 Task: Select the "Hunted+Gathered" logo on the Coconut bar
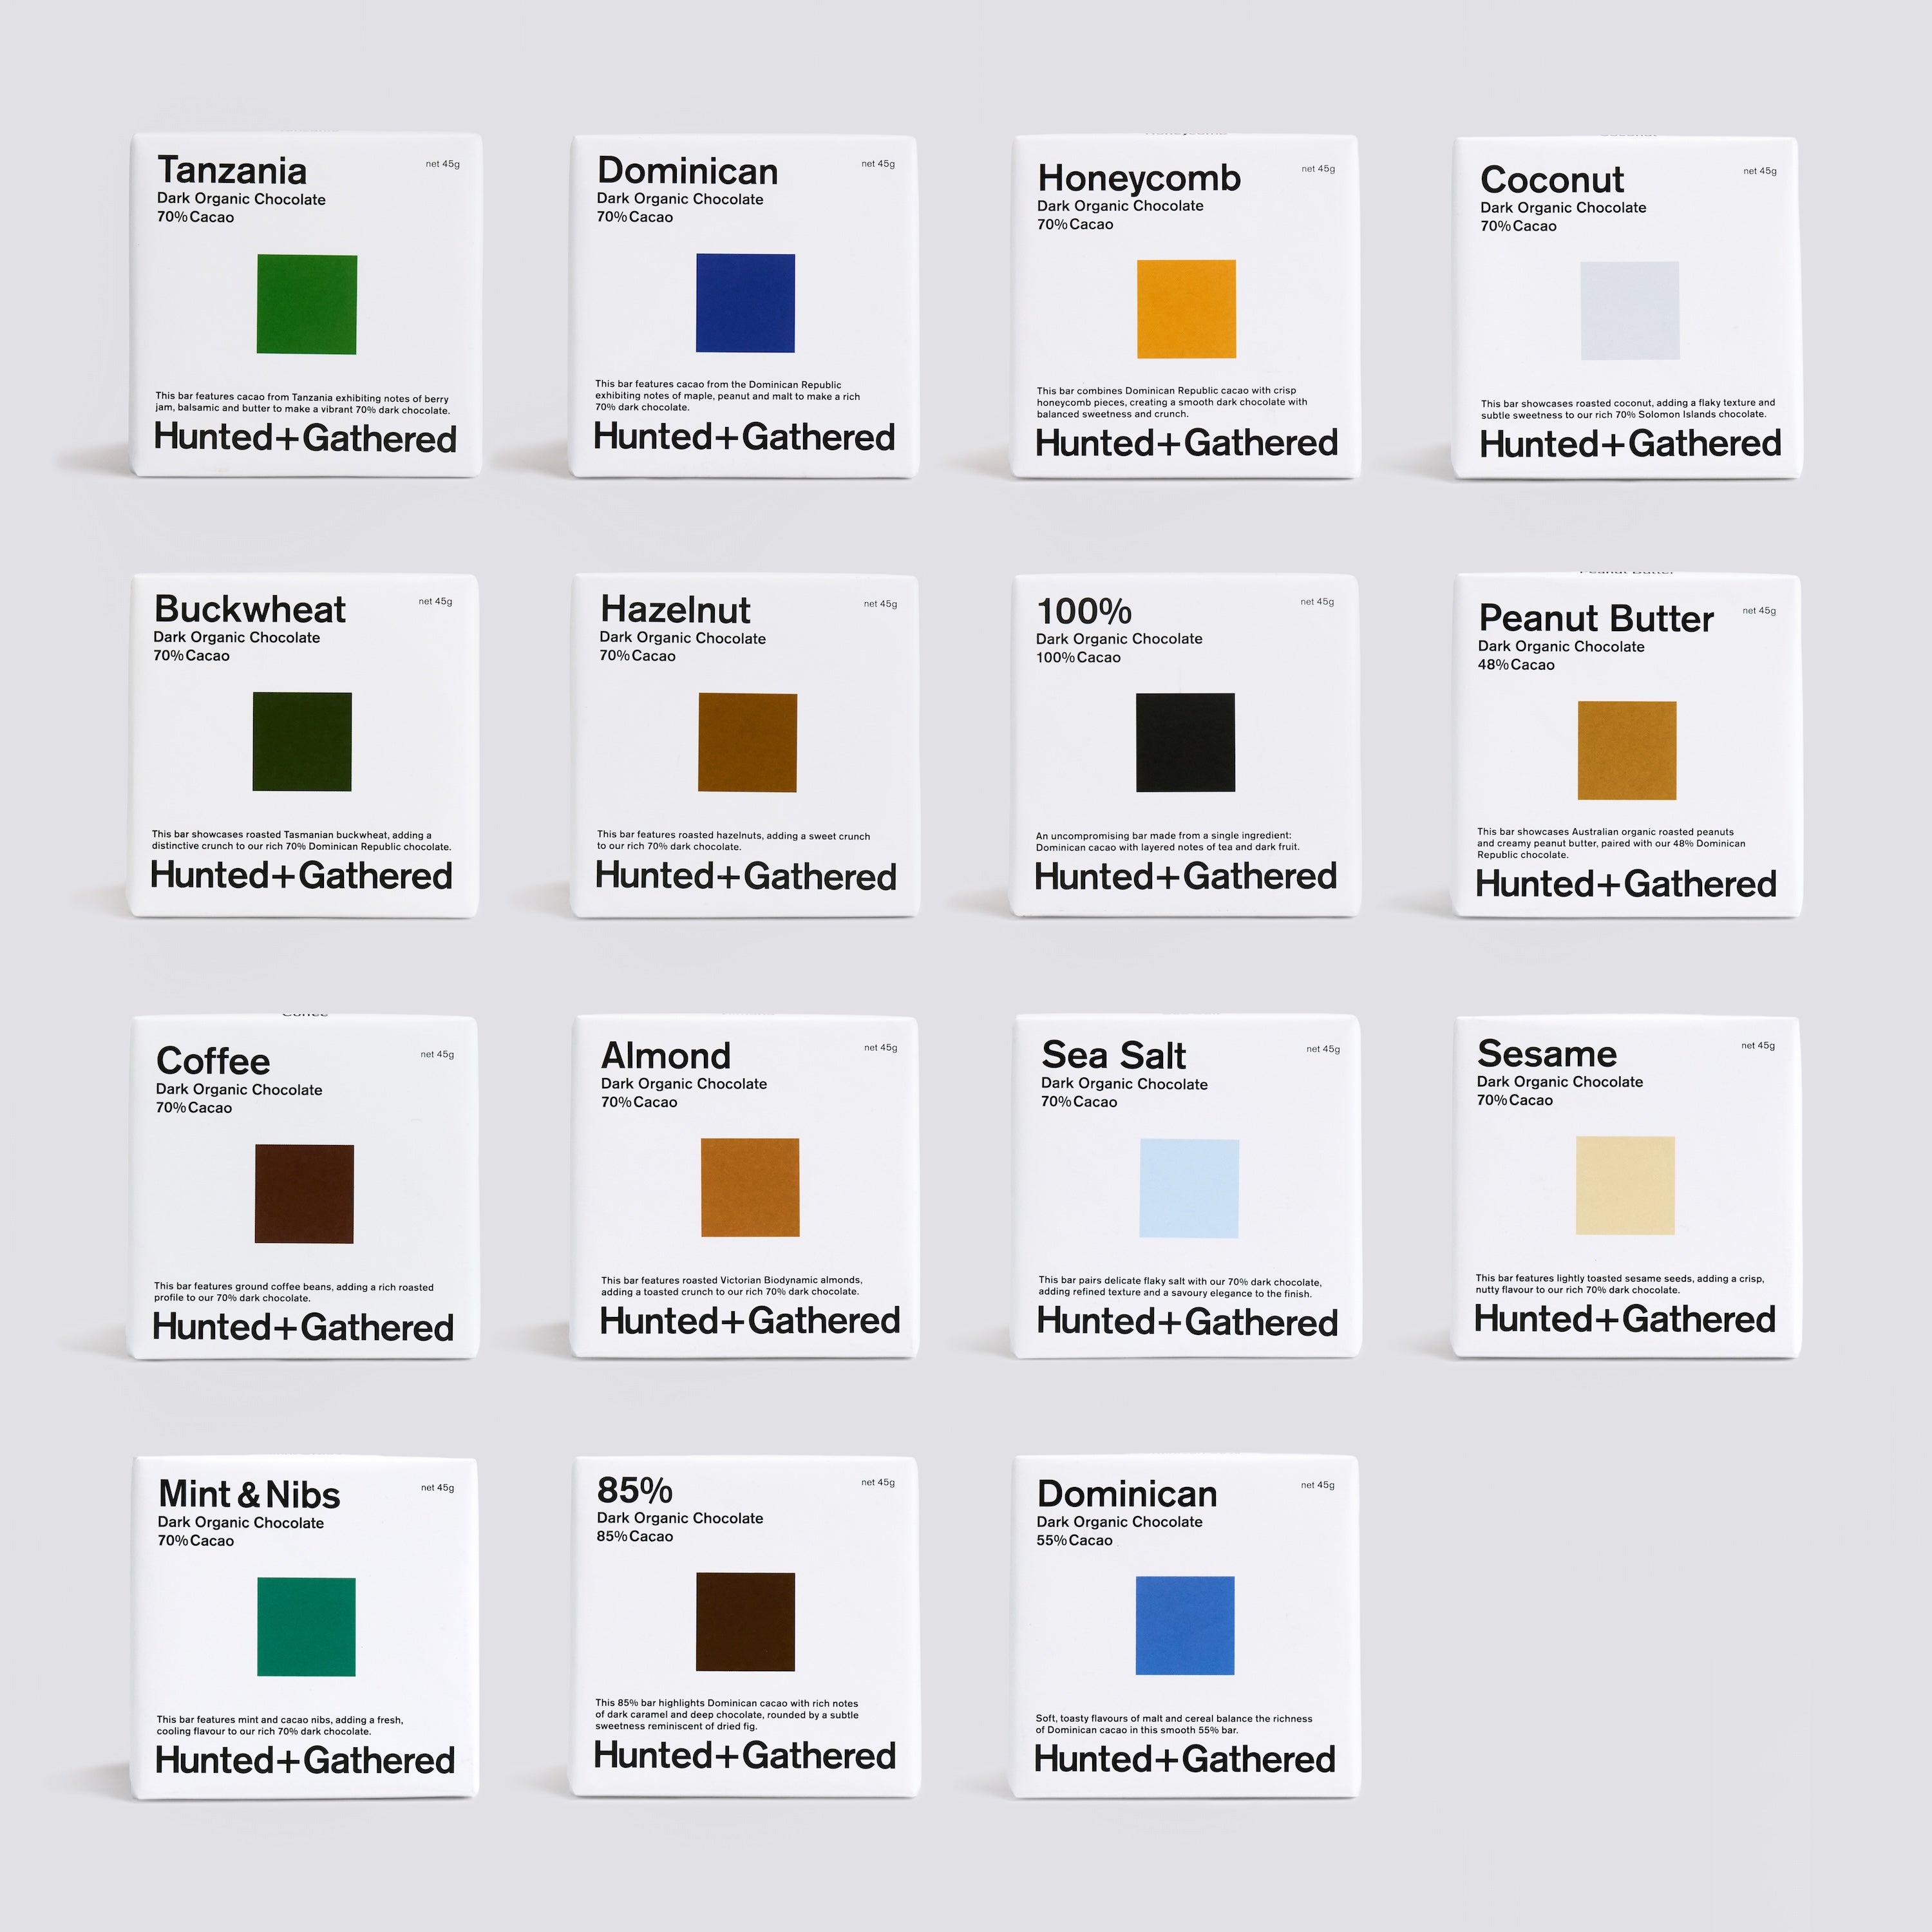coord(1630,444)
